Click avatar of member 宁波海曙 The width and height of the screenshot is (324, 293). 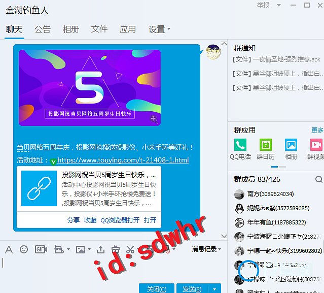pos(239,237)
